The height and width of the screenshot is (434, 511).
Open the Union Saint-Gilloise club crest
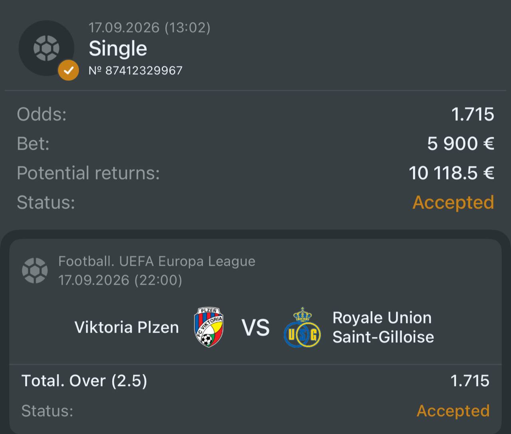[x=302, y=327]
